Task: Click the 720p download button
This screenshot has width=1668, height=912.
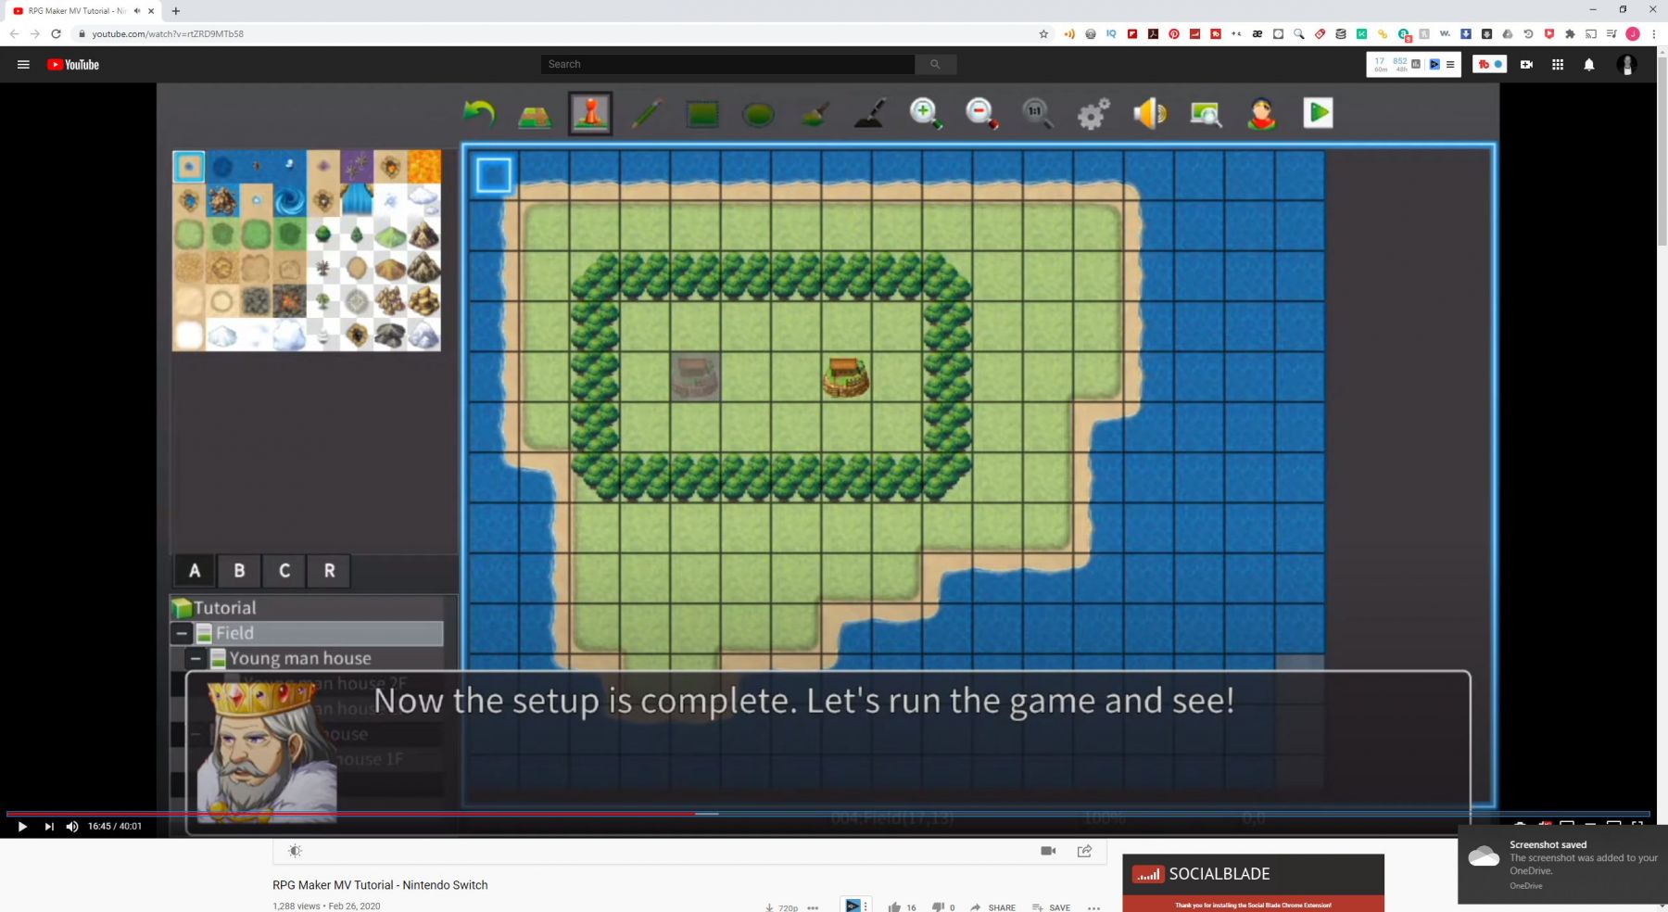Action: tap(781, 907)
